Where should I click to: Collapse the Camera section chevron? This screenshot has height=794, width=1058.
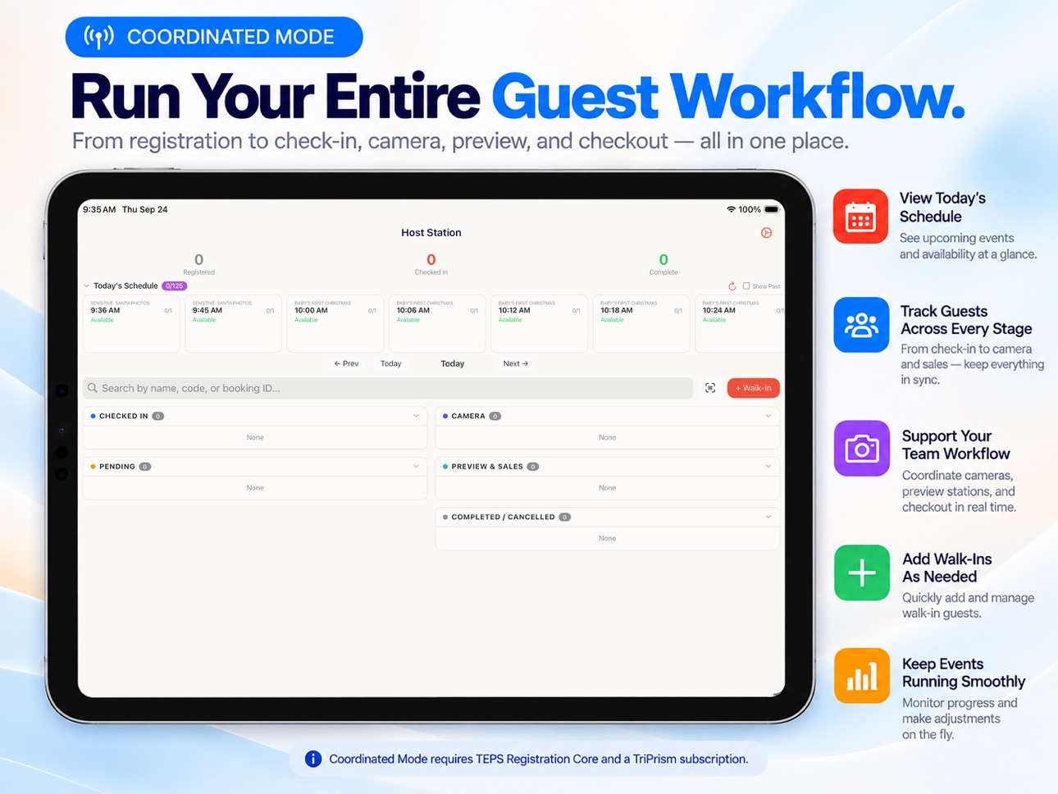point(768,416)
